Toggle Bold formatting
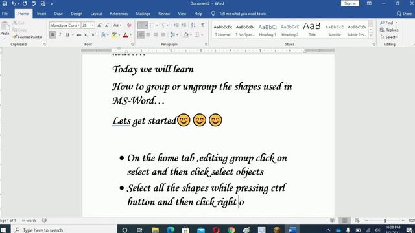The image size is (415, 233). pyautogui.click(x=53, y=35)
